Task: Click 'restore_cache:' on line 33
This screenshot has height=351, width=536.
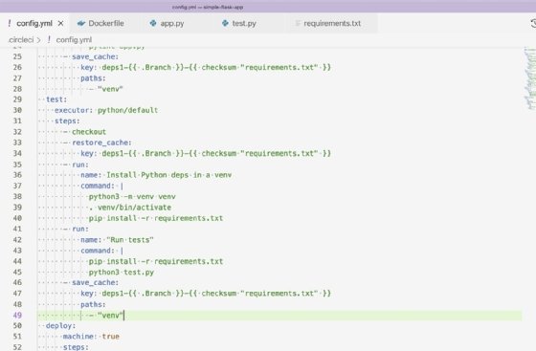Action: tap(101, 143)
